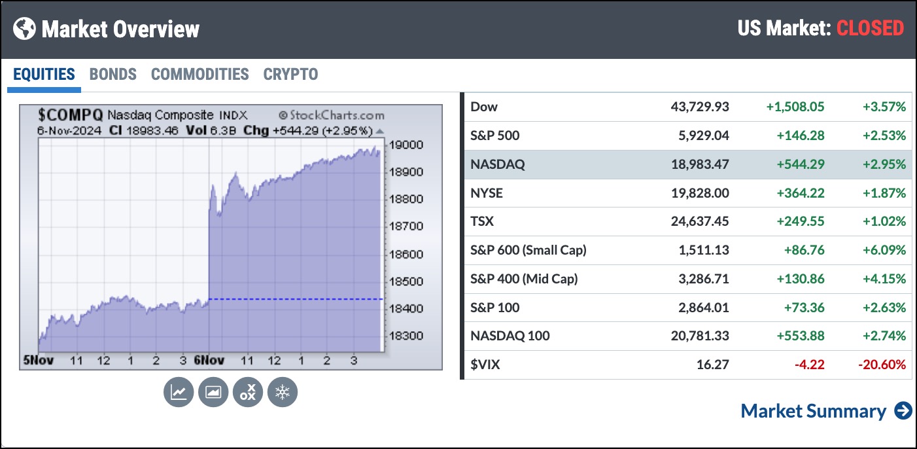This screenshot has width=917, height=449.
Task: Click the arrow icon next to Market Summary
Action: tap(903, 411)
